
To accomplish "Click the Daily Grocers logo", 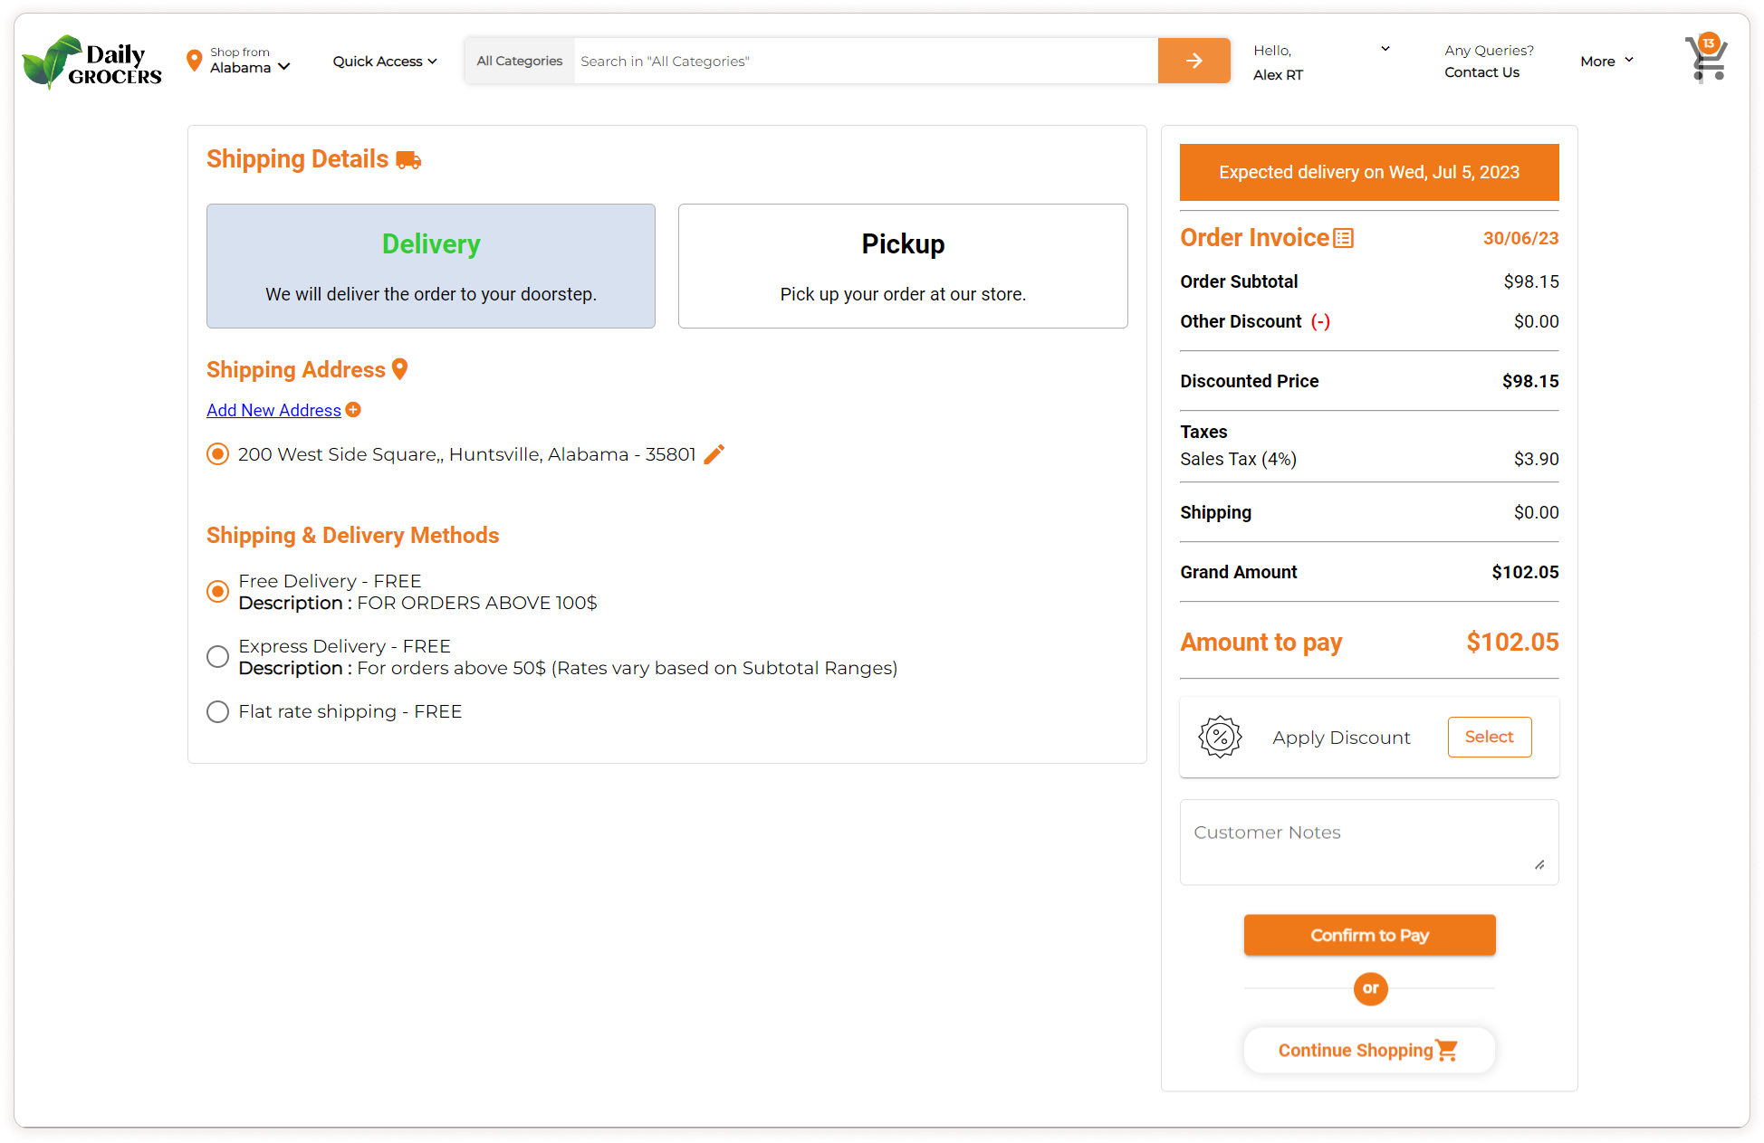I will [x=91, y=62].
